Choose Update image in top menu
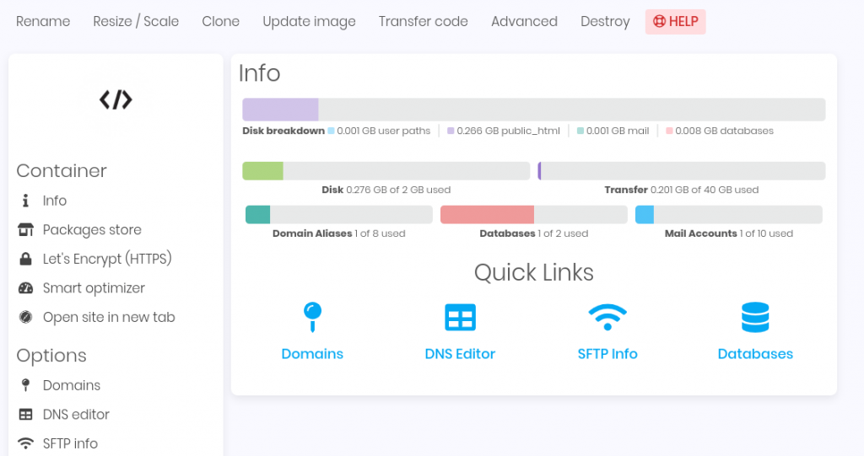Viewport: 864px width, 456px height. pyautogui.click(x=309, y=21)
